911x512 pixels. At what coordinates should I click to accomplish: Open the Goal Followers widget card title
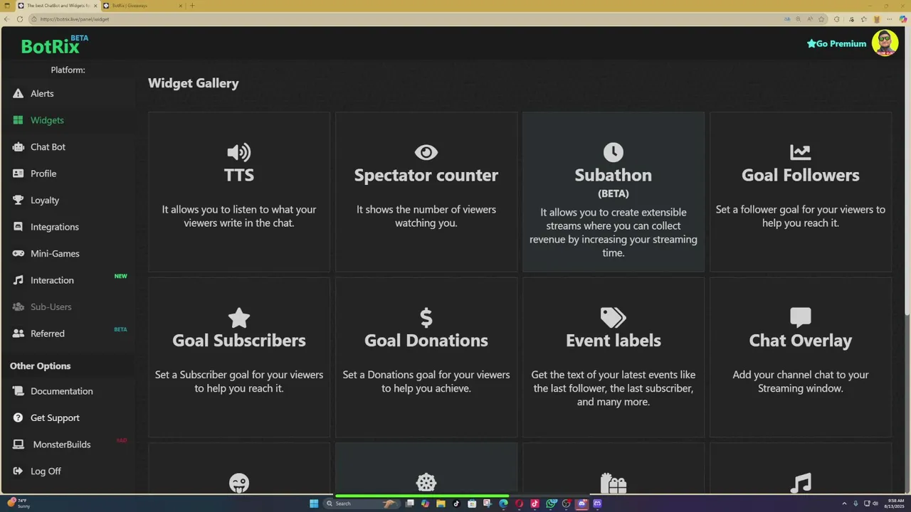(x=800, y=175)
